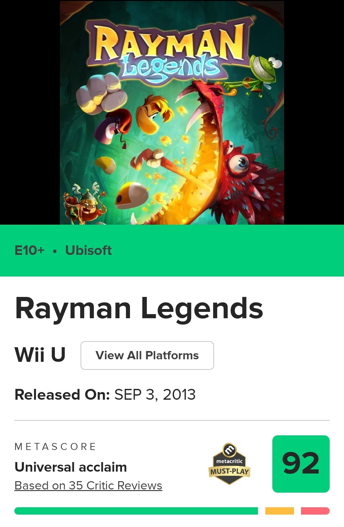This screenshot has width=344, height=527.
Task: Click the Metacritic Must-Play badge icon
Action: click(229, 464)
